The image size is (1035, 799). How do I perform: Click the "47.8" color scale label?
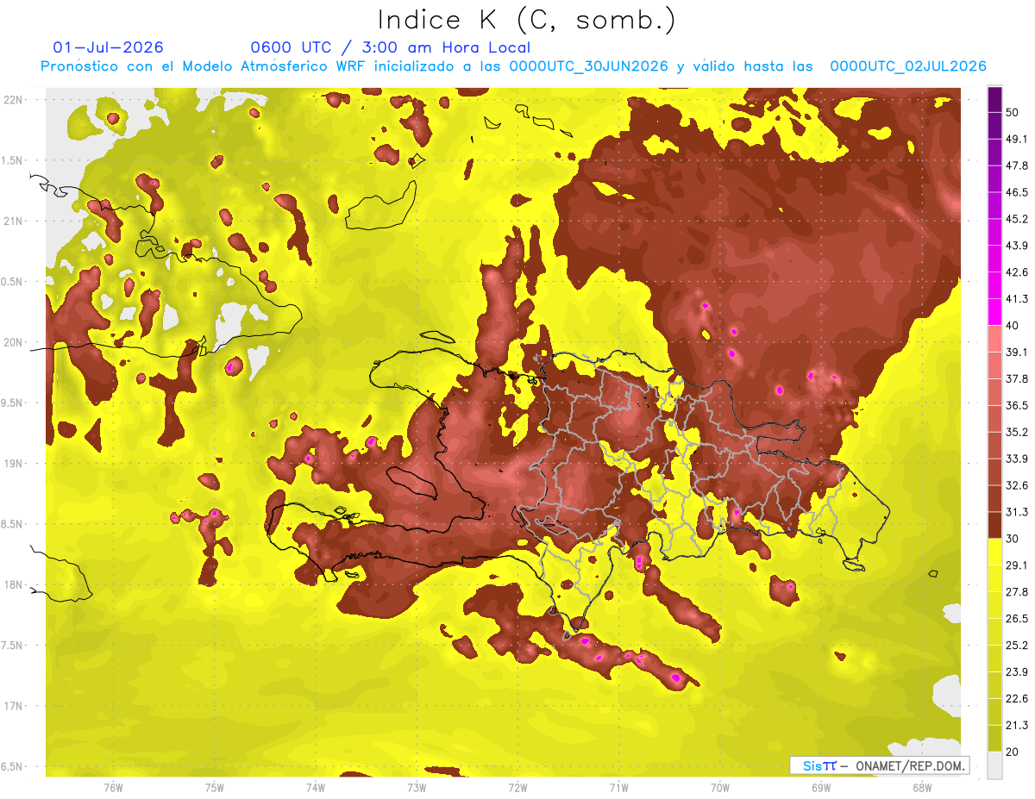1016,165
